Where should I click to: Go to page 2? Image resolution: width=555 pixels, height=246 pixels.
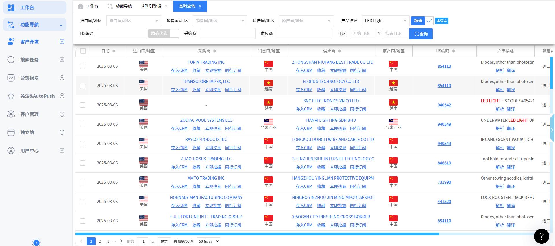tap(100, 241)
